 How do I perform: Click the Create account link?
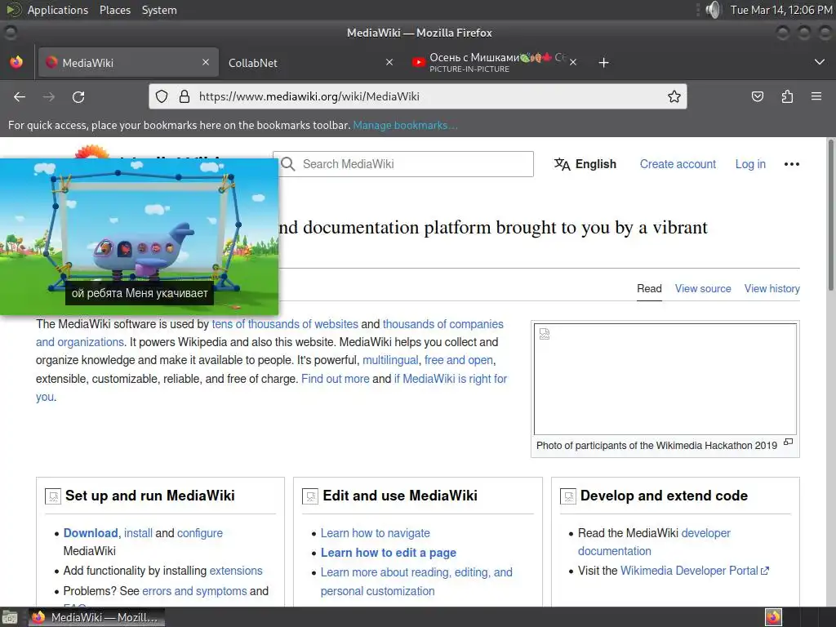(678, 164)
